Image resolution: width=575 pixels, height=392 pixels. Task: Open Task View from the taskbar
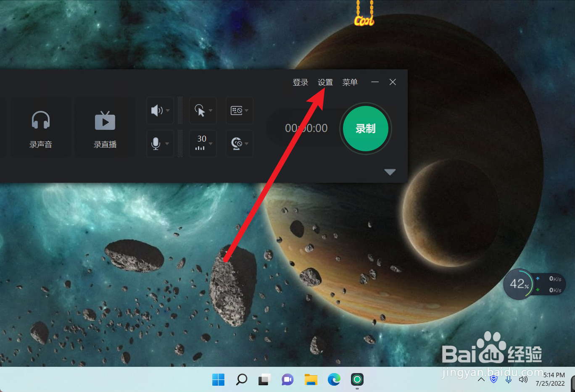pos(264,380)
